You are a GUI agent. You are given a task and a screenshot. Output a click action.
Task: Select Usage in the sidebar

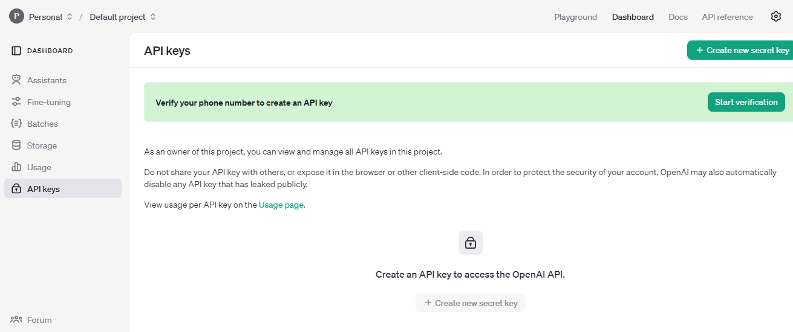(63, 167)
